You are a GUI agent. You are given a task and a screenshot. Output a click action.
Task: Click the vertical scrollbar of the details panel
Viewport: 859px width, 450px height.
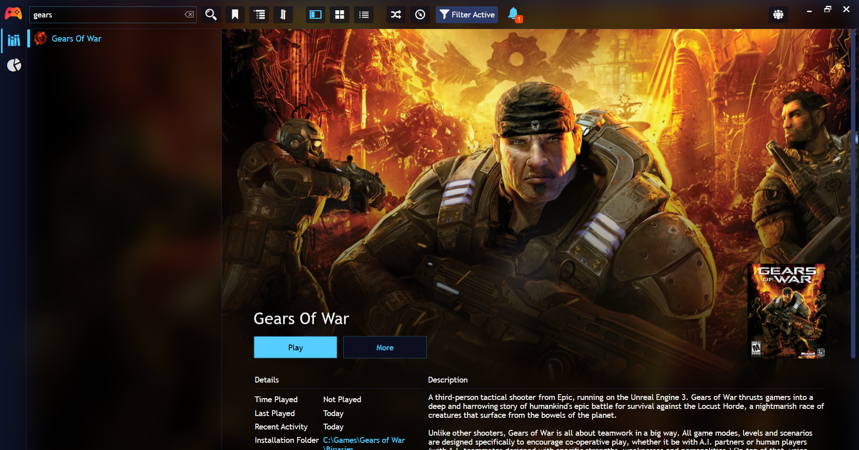tap(853, 194)
